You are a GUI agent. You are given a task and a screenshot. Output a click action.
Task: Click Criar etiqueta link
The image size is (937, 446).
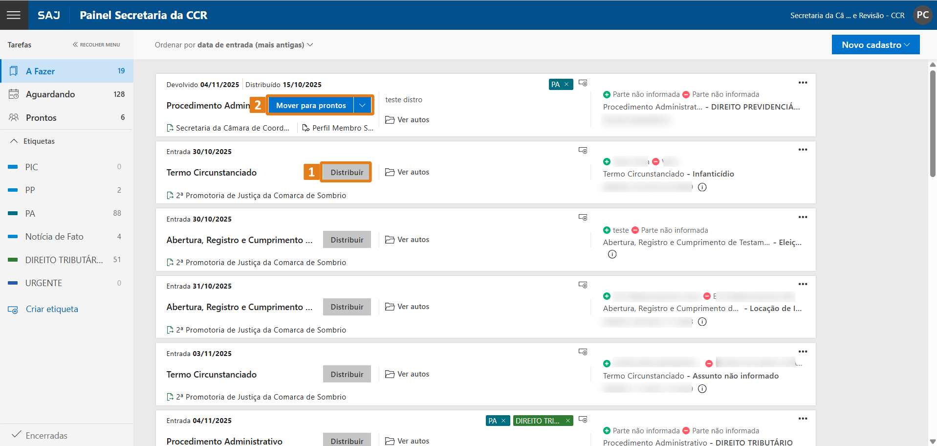(52, 309)
